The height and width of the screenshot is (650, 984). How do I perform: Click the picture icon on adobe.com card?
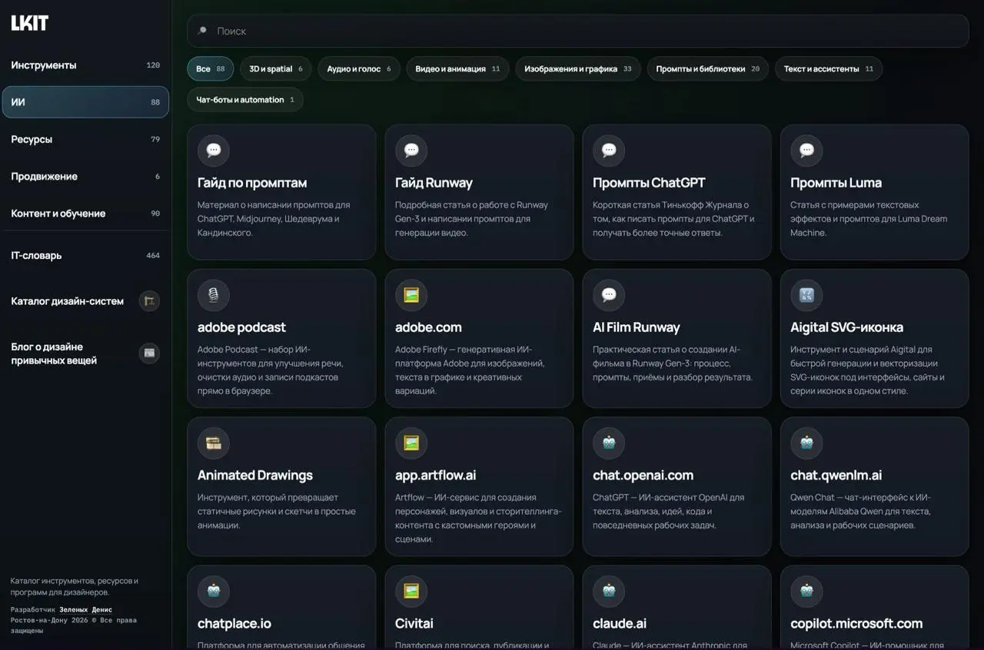(x=411, y=295)
